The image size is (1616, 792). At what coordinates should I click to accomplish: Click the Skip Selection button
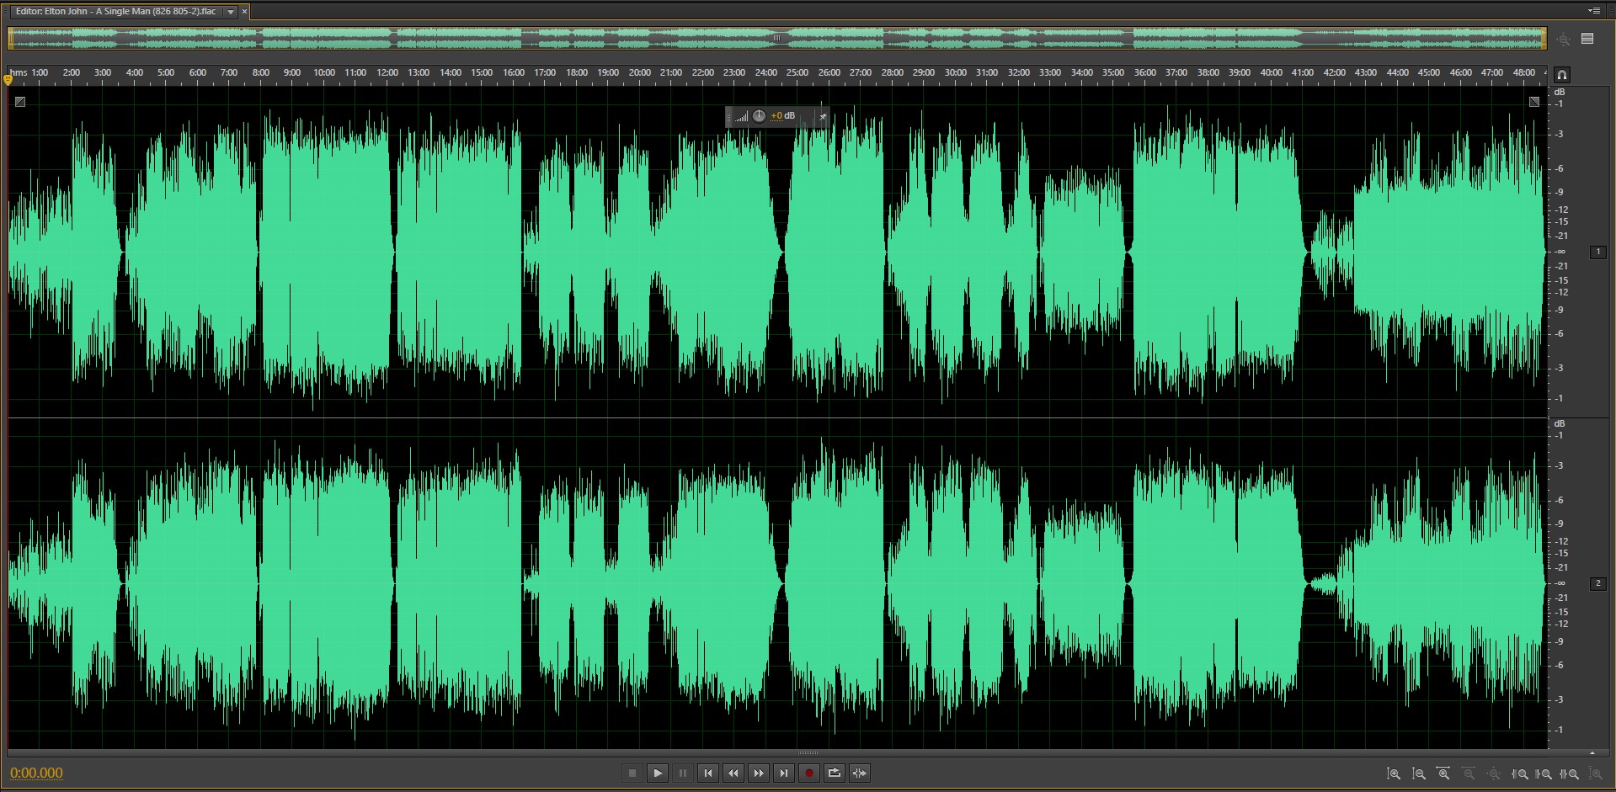(x=859, y=773)
